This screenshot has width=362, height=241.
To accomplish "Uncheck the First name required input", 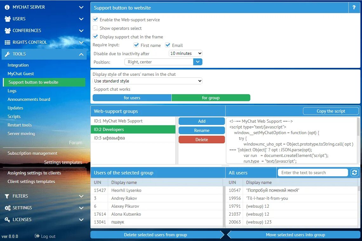I will pos(136,45).
